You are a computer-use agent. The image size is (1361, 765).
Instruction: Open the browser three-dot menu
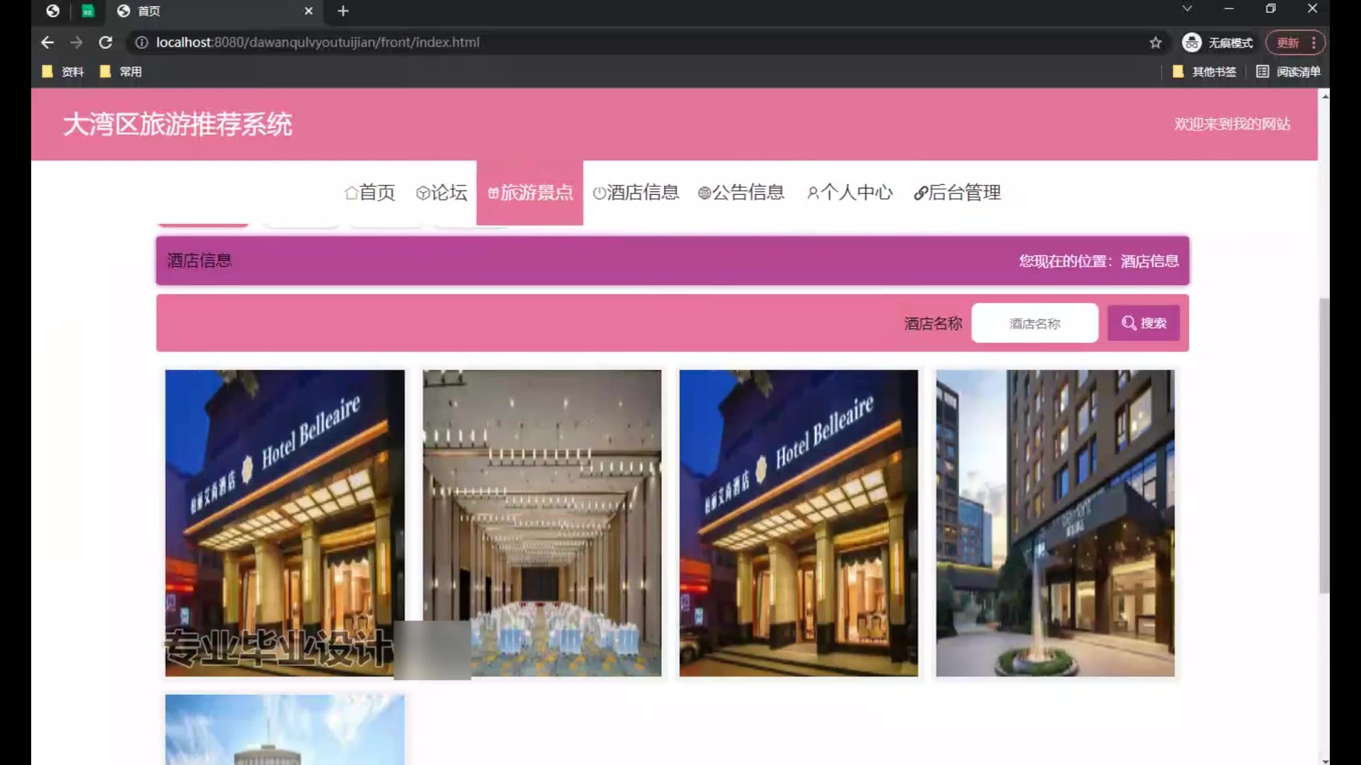(1314, 42)
